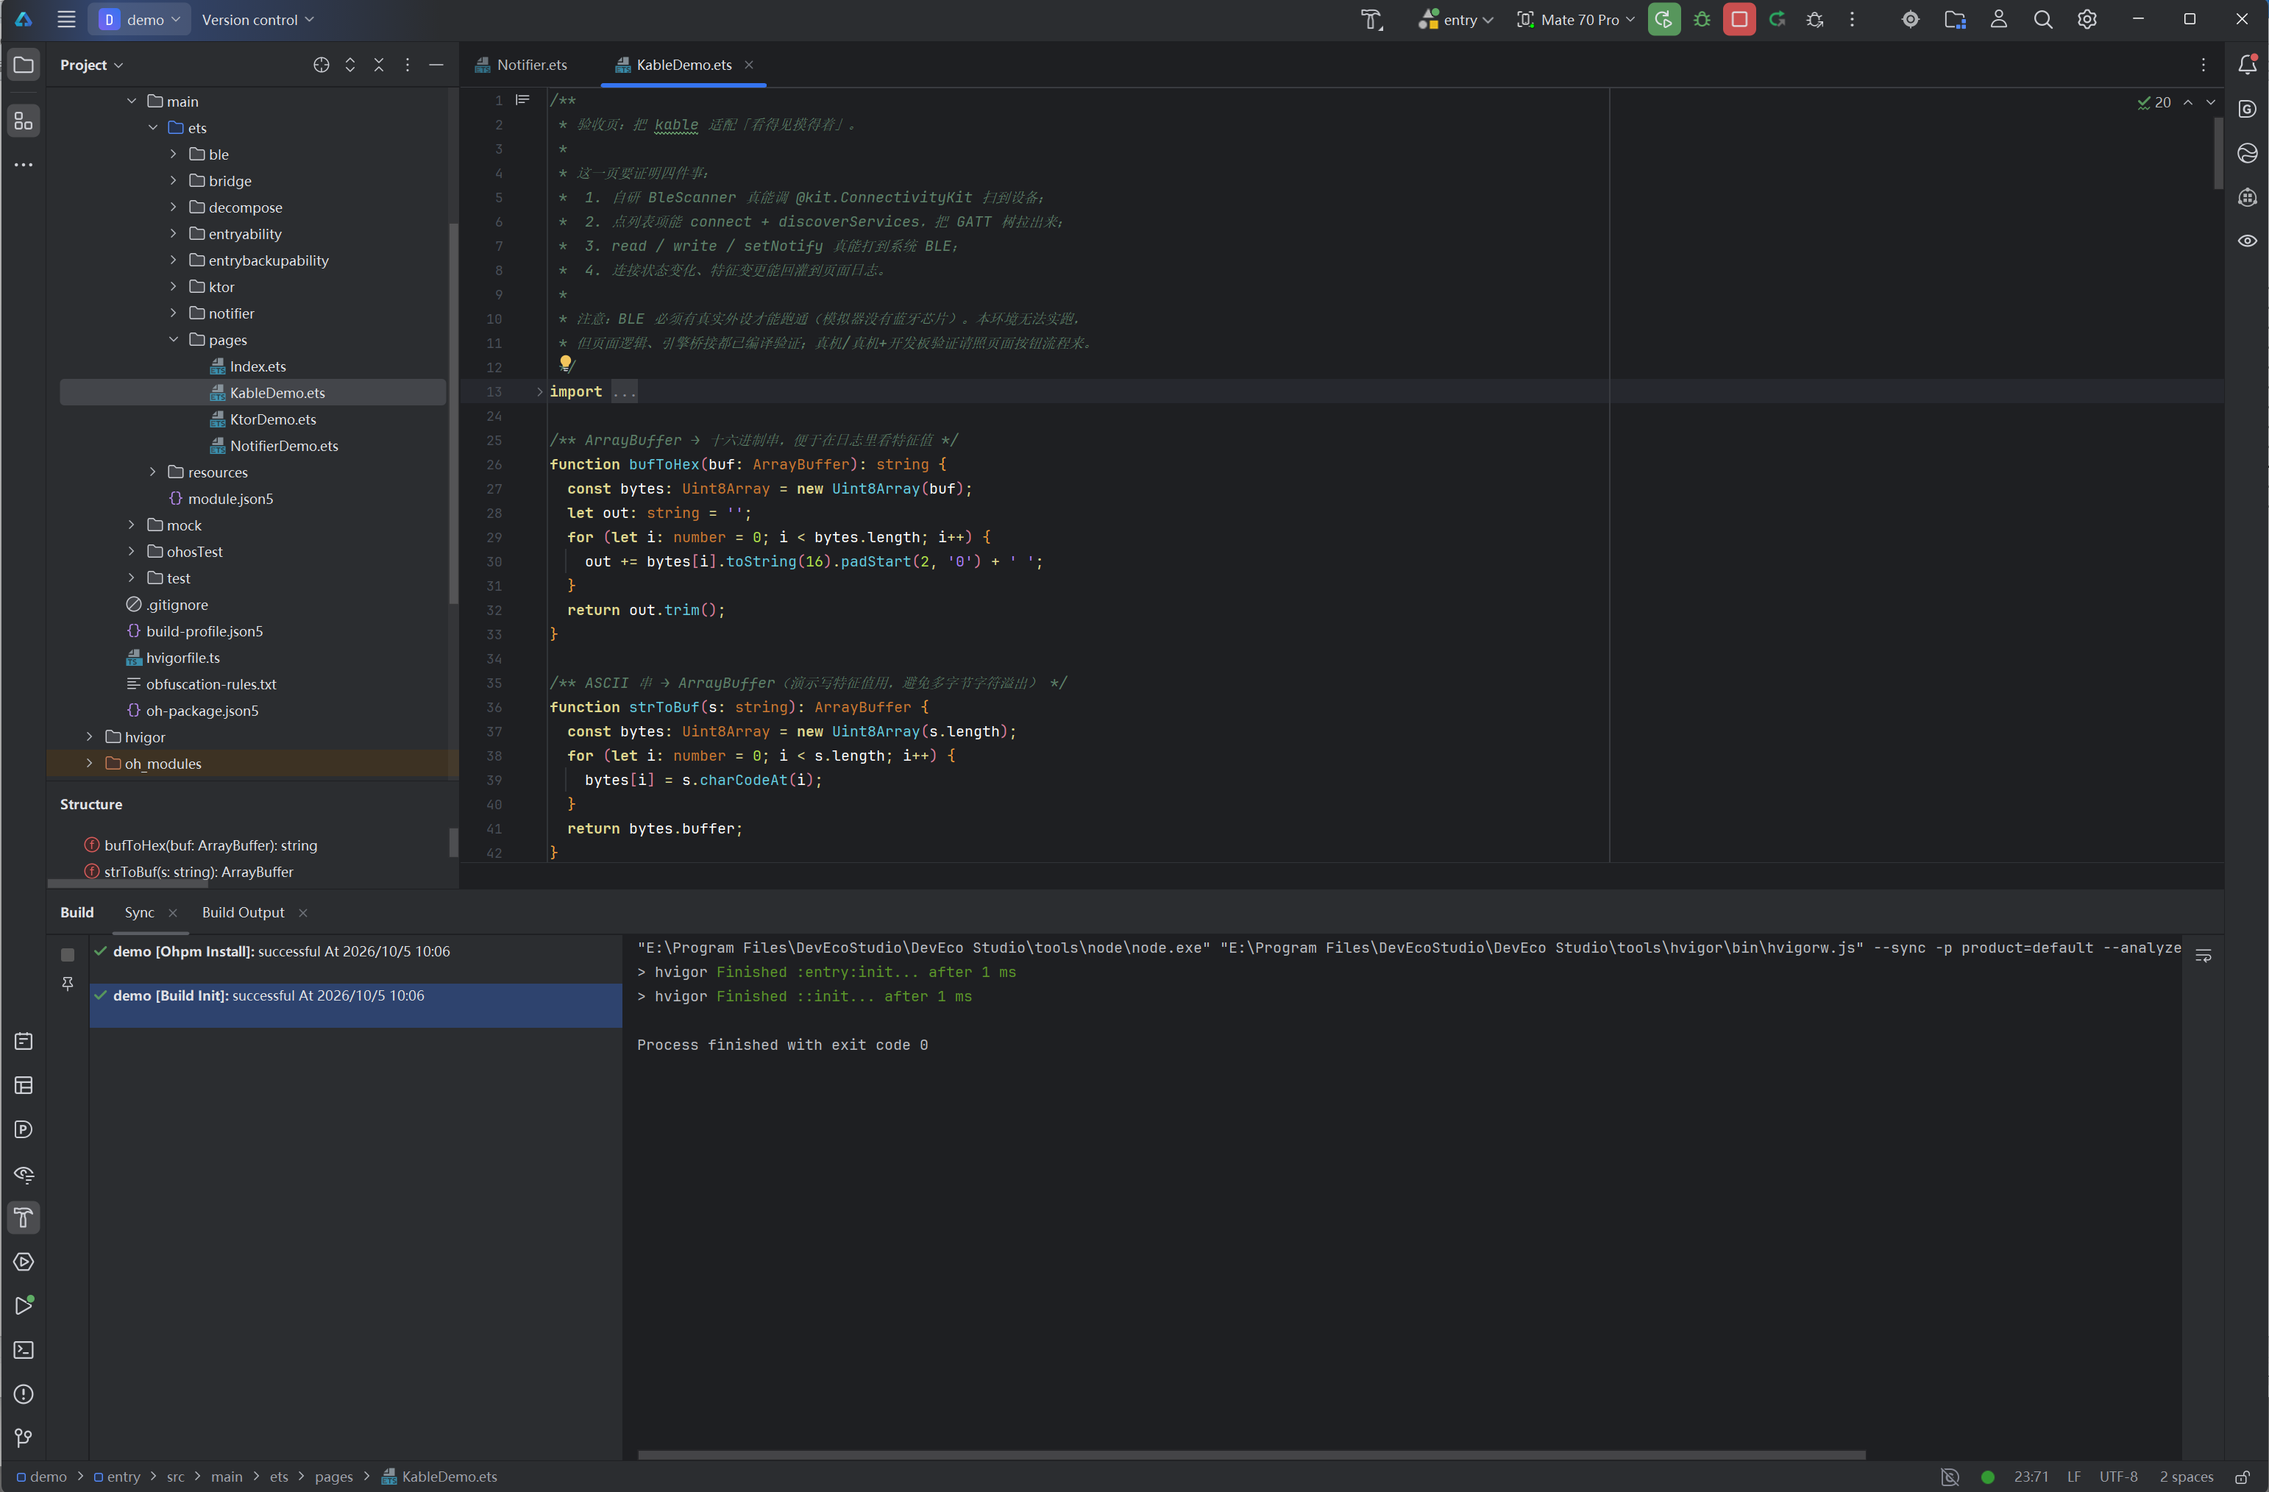Switch to the Build Output tab
The width and height of the screenshot is (2269, 1492).
point(243,912)
